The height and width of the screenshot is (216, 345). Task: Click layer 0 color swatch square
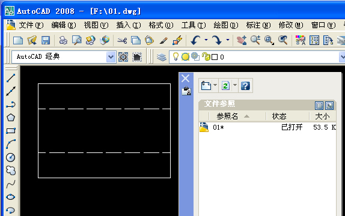215,57
